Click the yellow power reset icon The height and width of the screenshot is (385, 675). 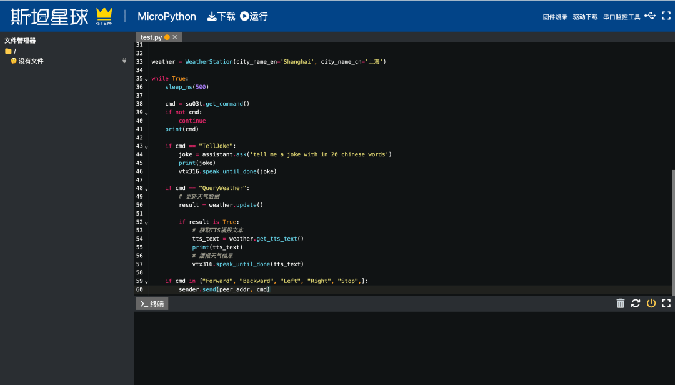pyautogui.click(x=651, y=304)
